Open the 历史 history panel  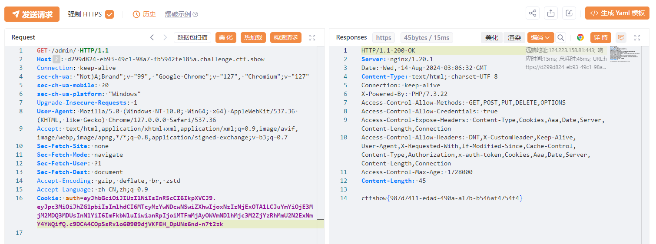(144, 14)
